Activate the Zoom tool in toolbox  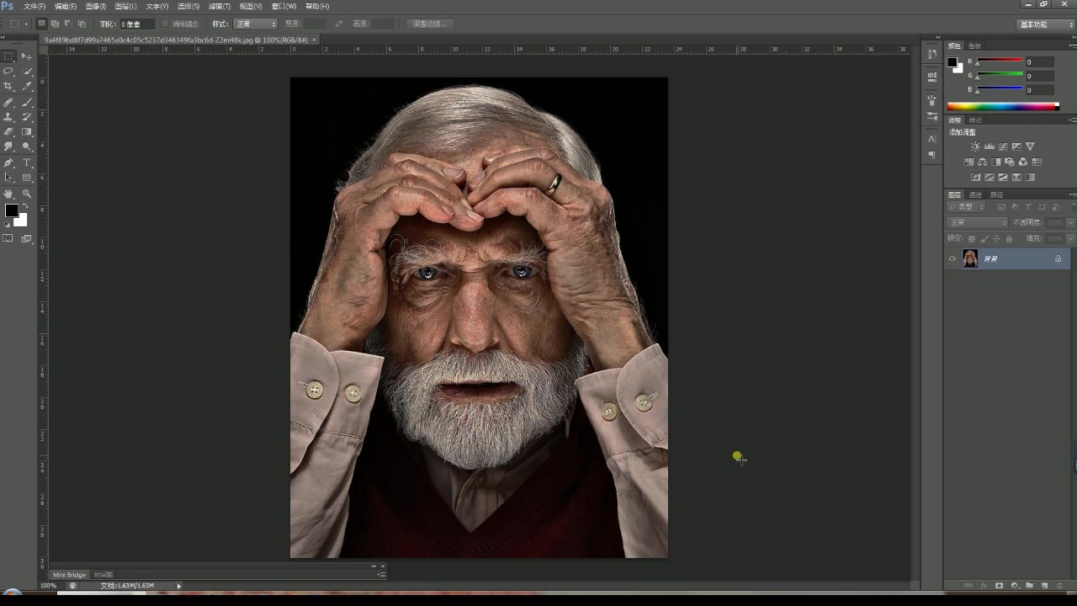(27, 194)
